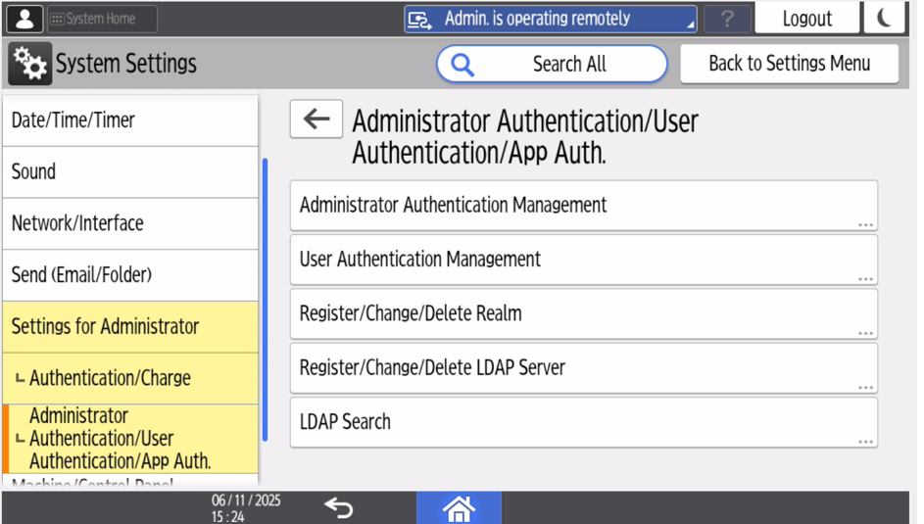Open the Search All field
The height and width of the screenshot is (524, 924).
pos(552,65)
